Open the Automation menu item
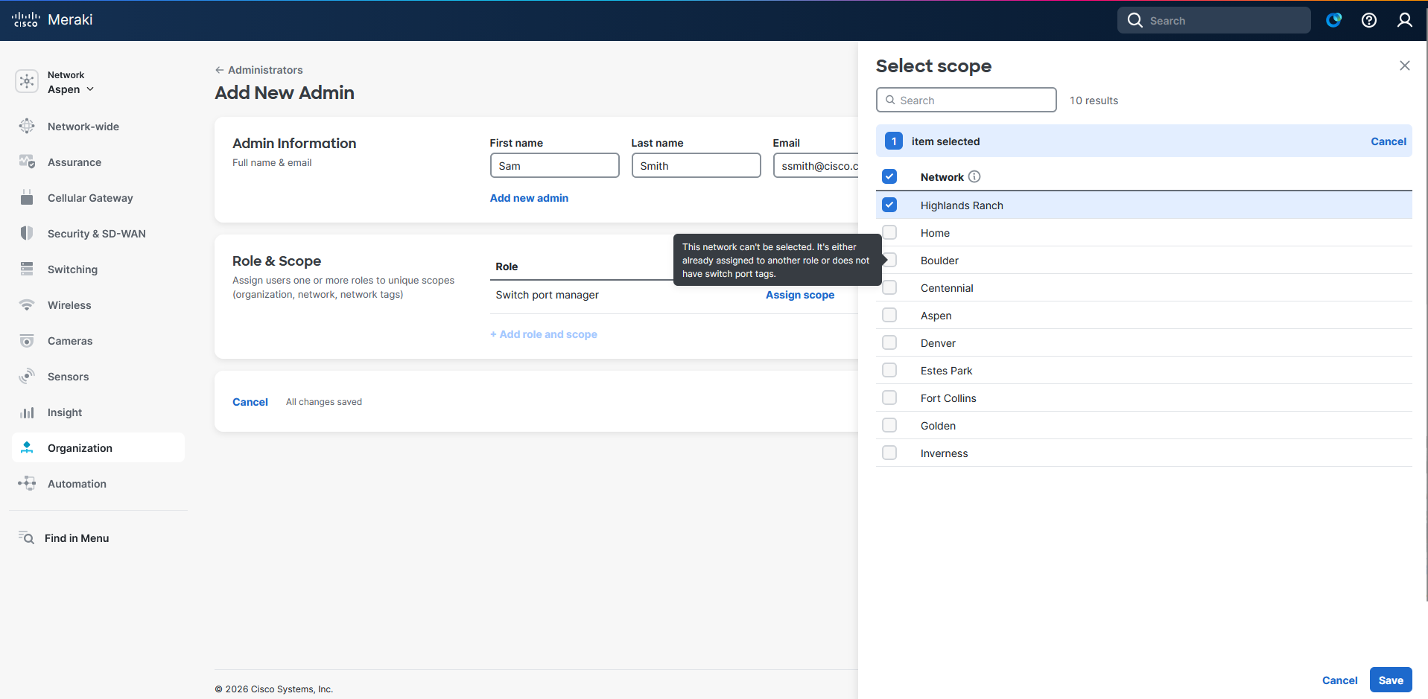The height and width of the screenshot is (699, 1428). 77,484
